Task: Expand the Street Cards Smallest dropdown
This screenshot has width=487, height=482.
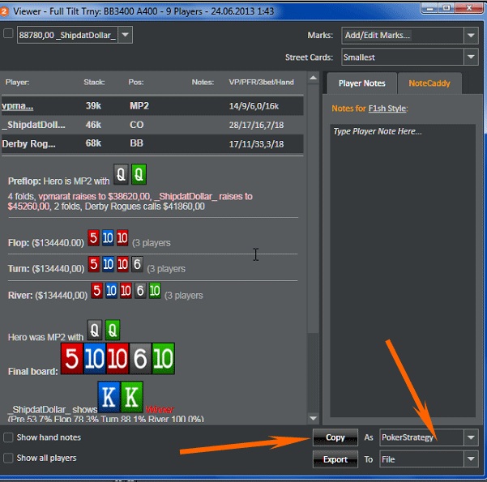Action: [408, 58]
